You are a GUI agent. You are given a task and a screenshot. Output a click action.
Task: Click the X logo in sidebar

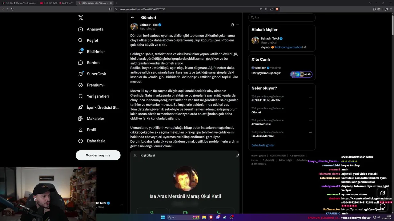pos(81,18)
